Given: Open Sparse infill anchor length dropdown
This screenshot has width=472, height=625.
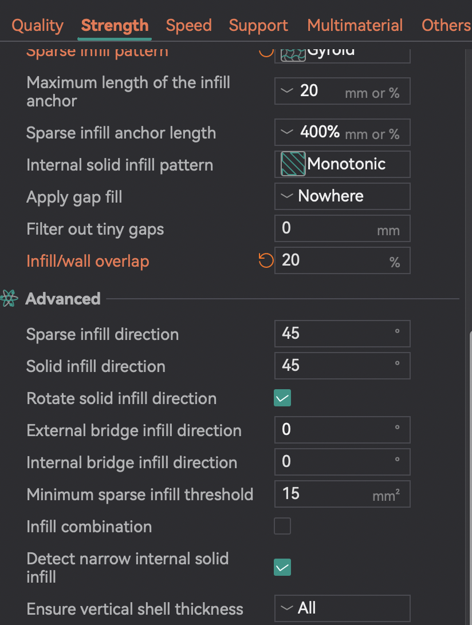Looking at the screenshot, I should [x=343, y=132].
